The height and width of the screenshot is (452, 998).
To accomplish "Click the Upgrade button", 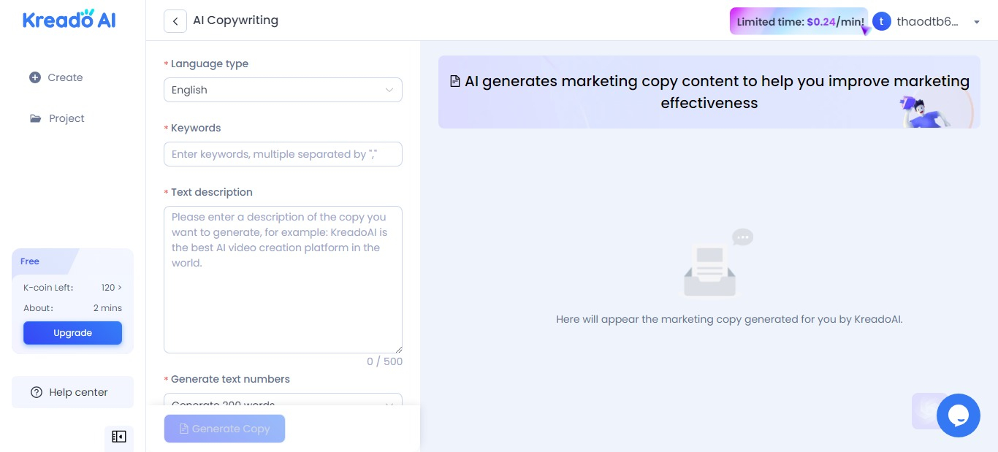I will coord(72,333).
